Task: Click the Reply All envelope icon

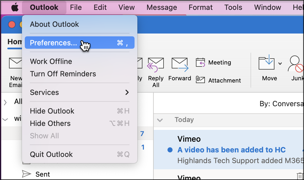Action: pos(156,64)
